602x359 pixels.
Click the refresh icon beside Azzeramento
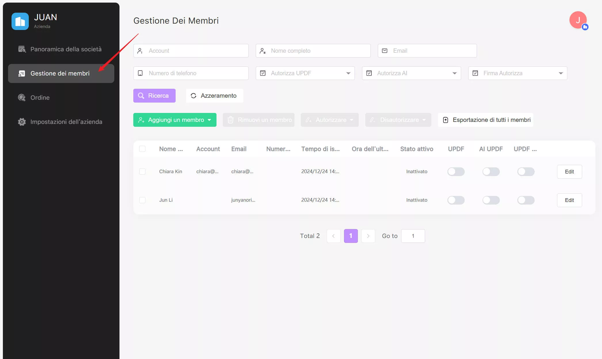pos(193,96)
